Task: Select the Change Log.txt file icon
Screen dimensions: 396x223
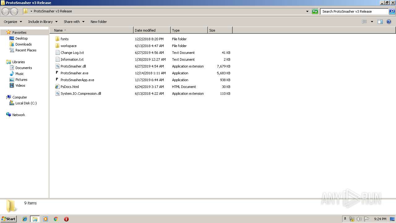Action: (x=57, y=53)
